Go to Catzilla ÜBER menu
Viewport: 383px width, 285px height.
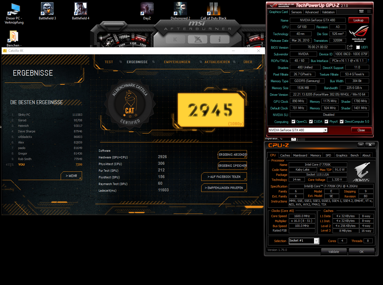click(248, 62)
